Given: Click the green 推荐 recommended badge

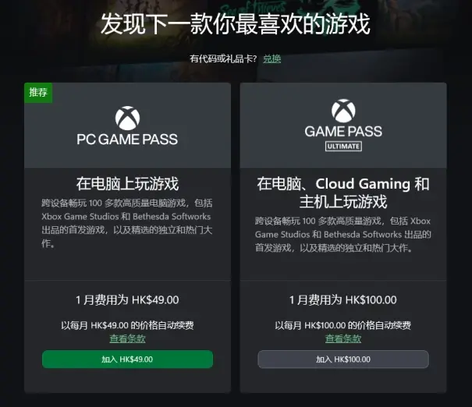Looking at the screenshot, I should coord(38,93).
